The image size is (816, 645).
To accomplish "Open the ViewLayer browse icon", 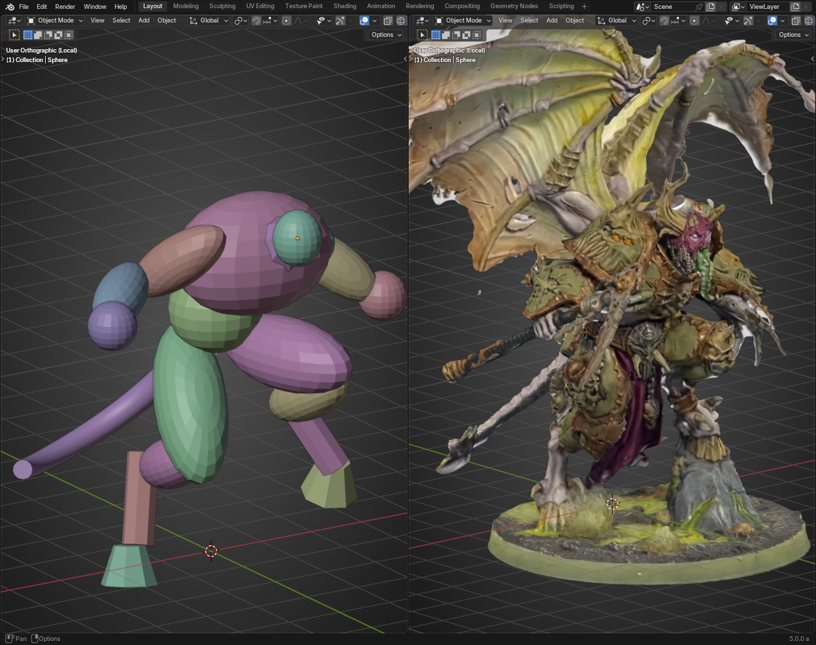I will pyautogui.click(x=738, y=7).
